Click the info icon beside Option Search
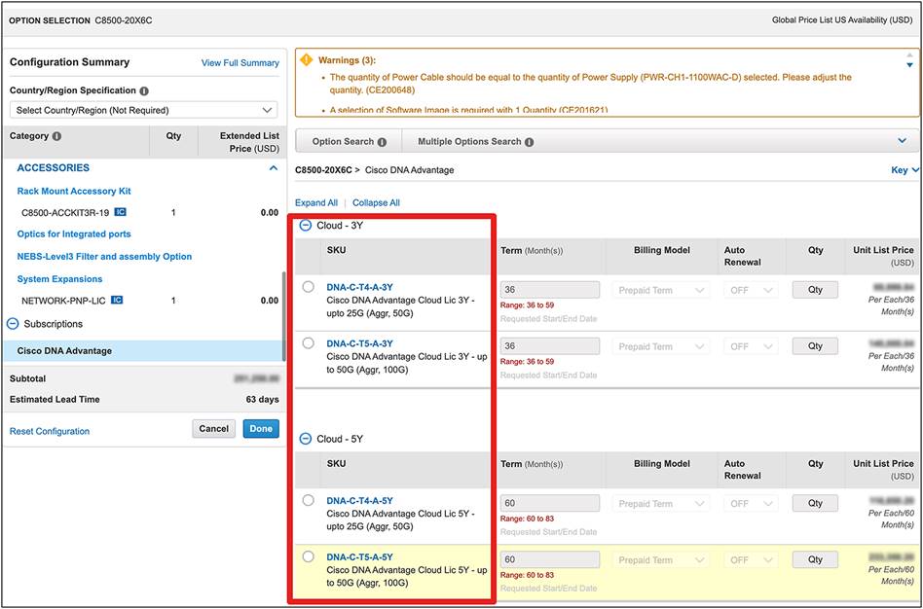 [x=382, y=142]
